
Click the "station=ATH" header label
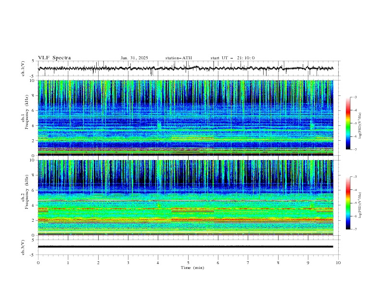pos(178,58)
